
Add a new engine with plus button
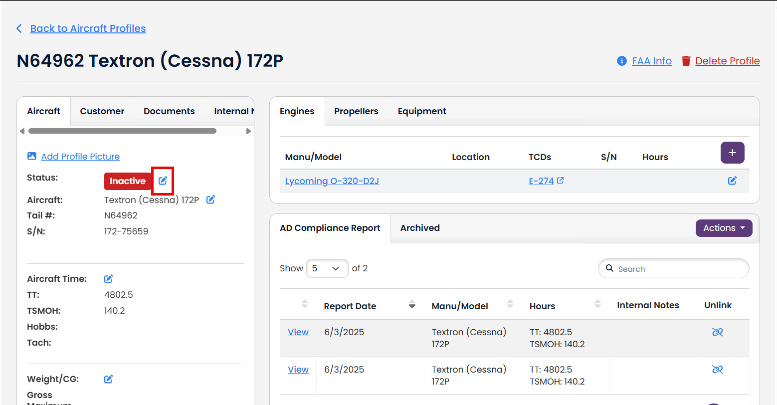coord(732,153)
